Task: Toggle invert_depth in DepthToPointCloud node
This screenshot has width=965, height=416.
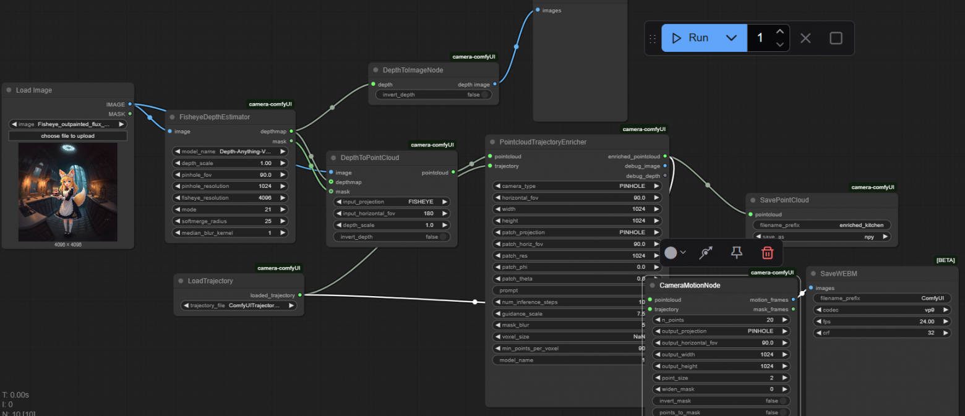Action: point(444,237)
